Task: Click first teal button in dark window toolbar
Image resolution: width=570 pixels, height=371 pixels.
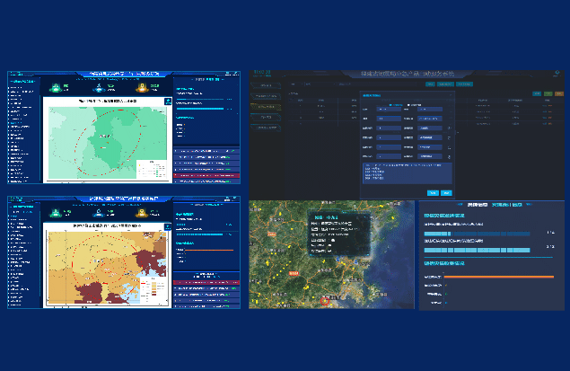Action: (x=430, y=84)
